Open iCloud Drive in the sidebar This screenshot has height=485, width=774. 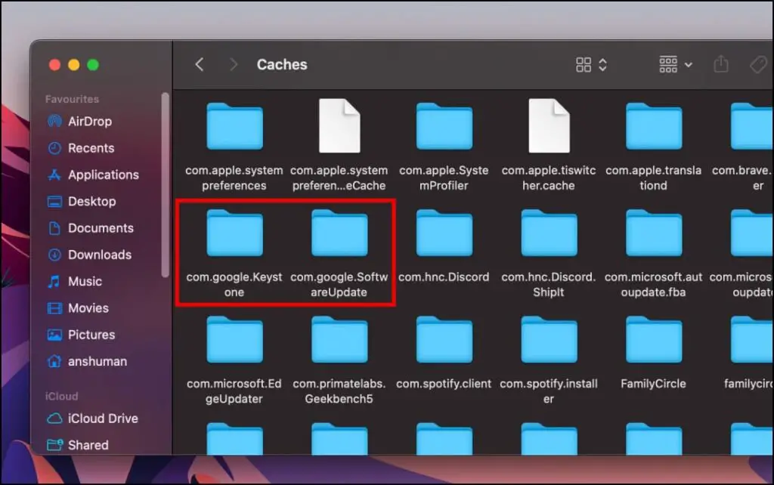(93, 419)
